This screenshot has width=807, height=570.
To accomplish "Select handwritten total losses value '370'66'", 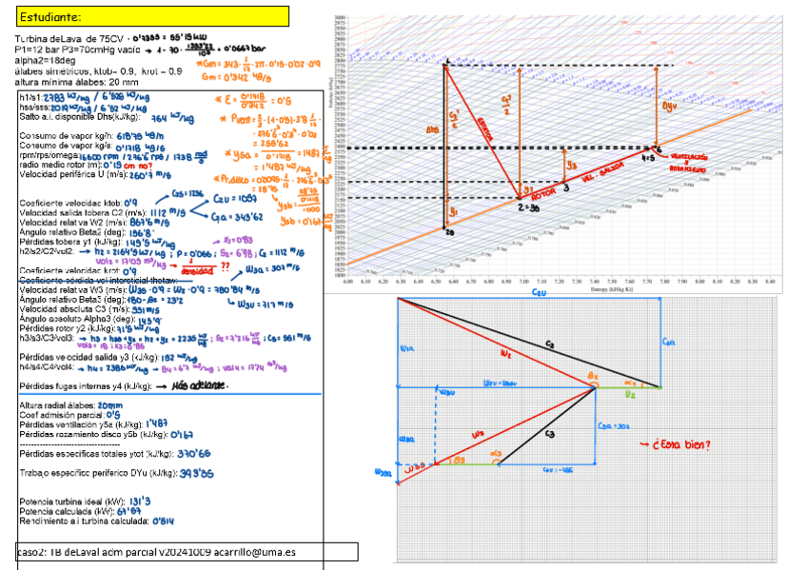I will [x=194, y=454].
